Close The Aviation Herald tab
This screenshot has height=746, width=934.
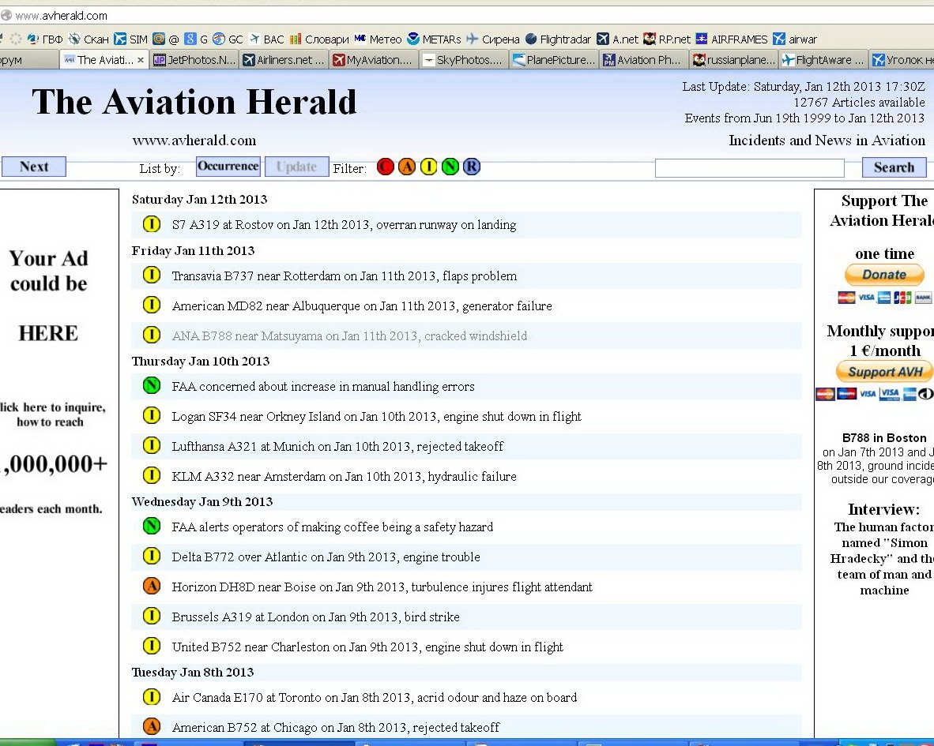tap(141, 59)
